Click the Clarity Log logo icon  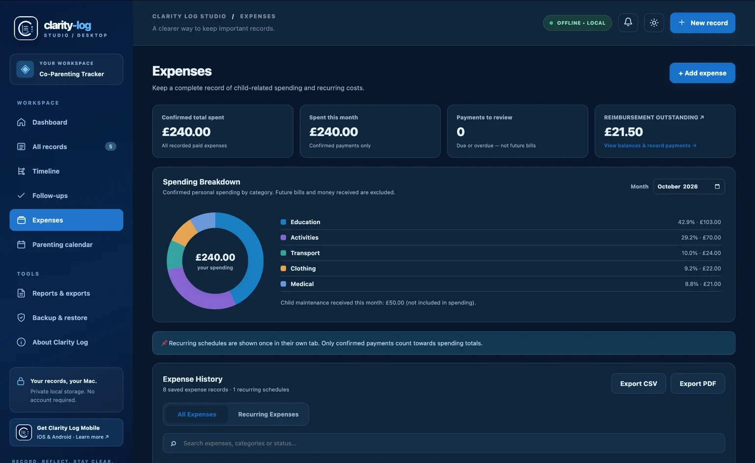point(26,28)
